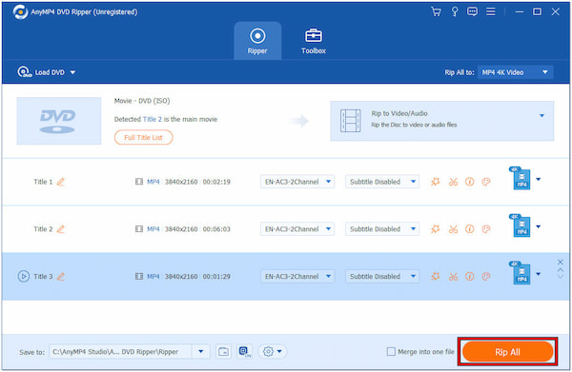The width and height of the screenshot is (572, 372).
Task: Open the shopping cart purchase icon
Action: (x=436, y=11)
